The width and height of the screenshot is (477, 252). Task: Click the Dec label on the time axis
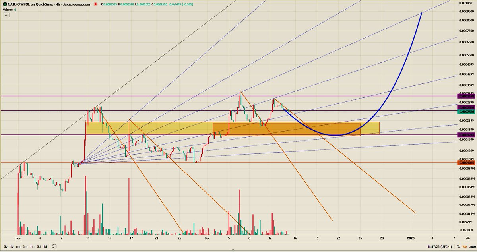tap(207, 238)
